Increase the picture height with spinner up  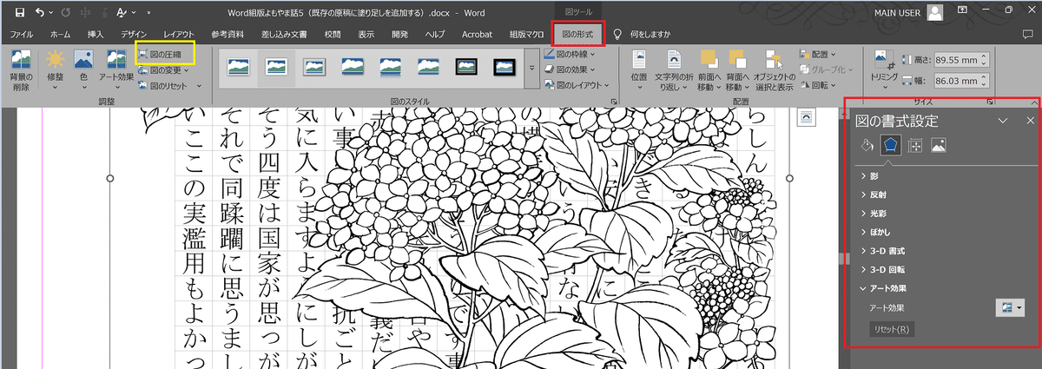pyautogui.click(x=983, y=56)
